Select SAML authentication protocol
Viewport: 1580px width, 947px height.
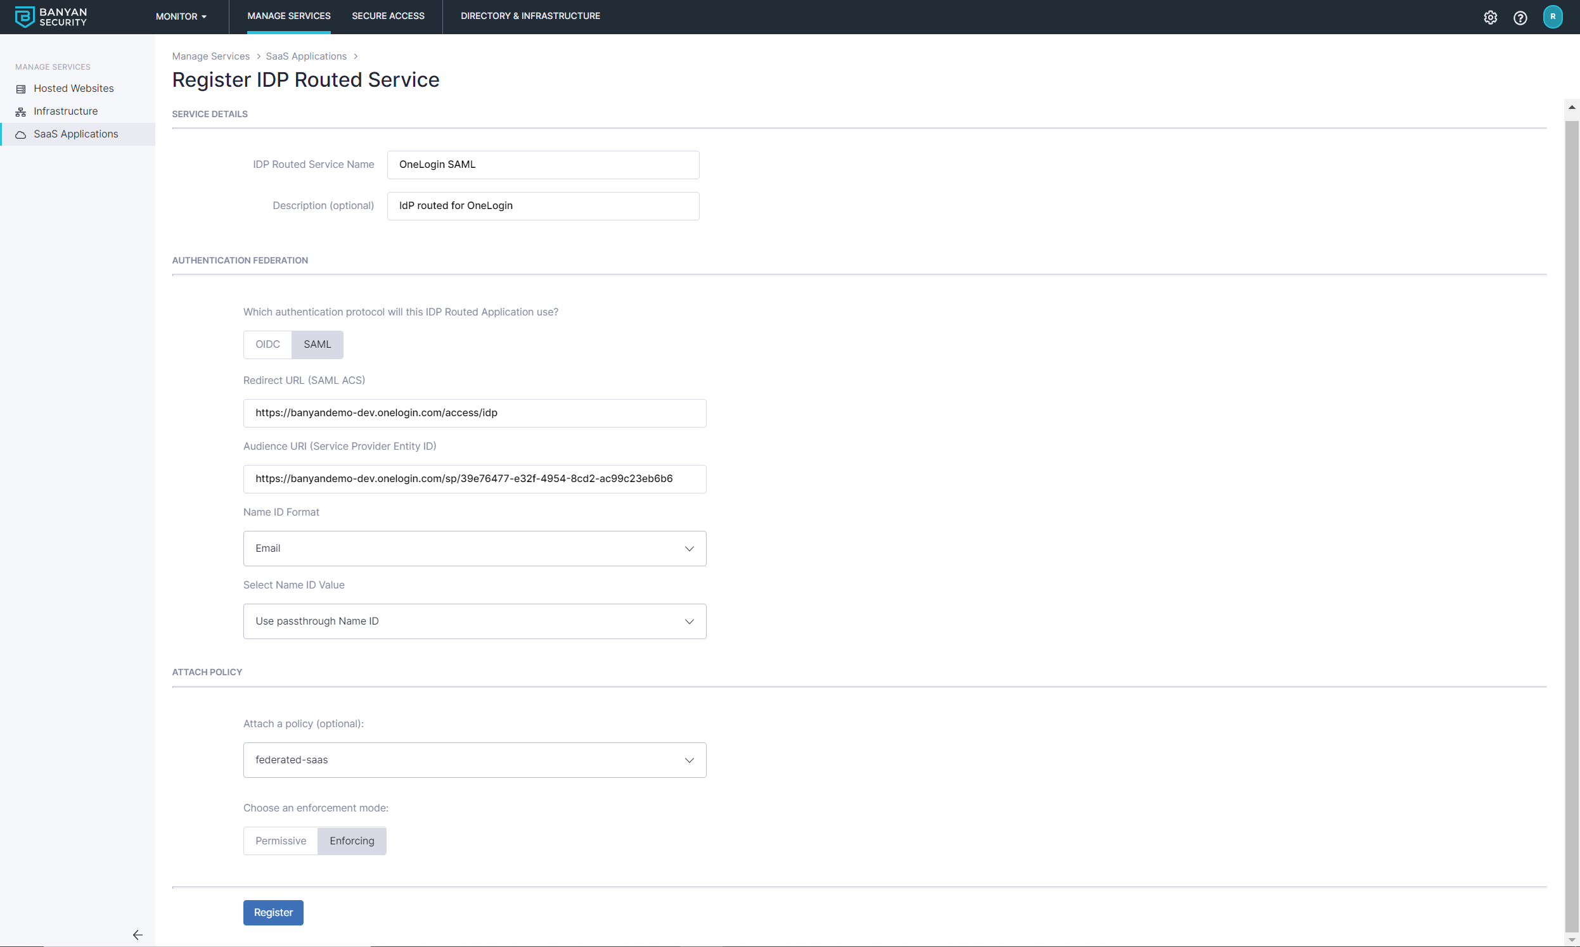tap(318, 345)
